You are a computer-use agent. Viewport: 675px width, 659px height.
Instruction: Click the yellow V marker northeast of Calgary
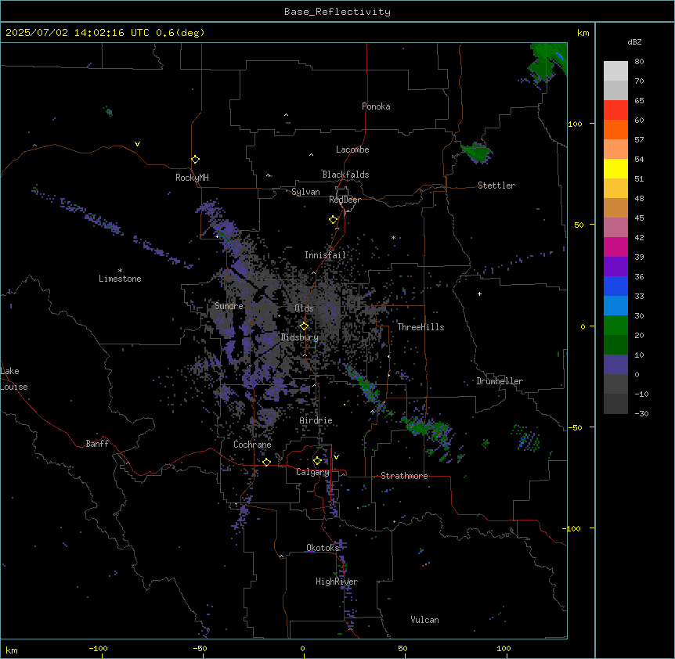coord(336,457)
